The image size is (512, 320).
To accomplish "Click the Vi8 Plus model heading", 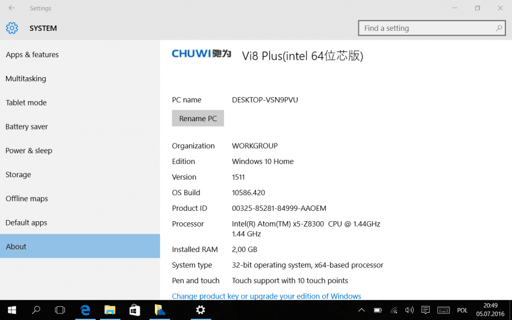I will point(302,56).
